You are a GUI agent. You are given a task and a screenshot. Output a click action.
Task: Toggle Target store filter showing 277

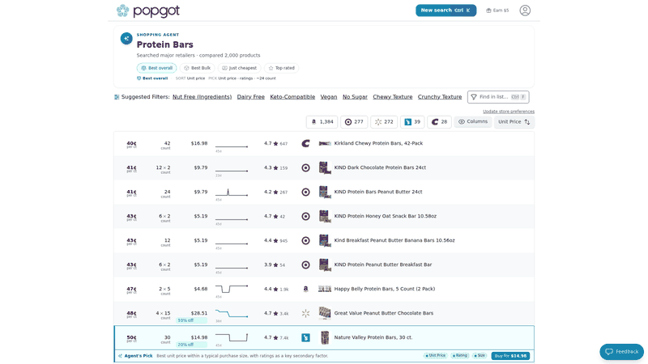354,122
